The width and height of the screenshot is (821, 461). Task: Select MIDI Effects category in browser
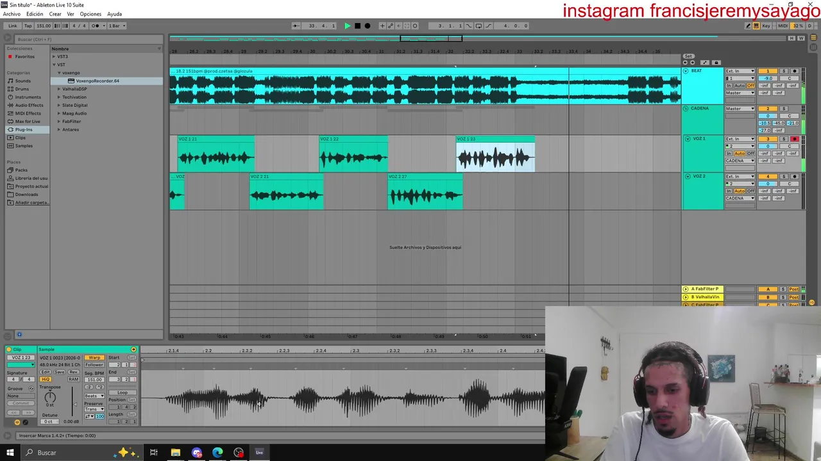[28, 113]
